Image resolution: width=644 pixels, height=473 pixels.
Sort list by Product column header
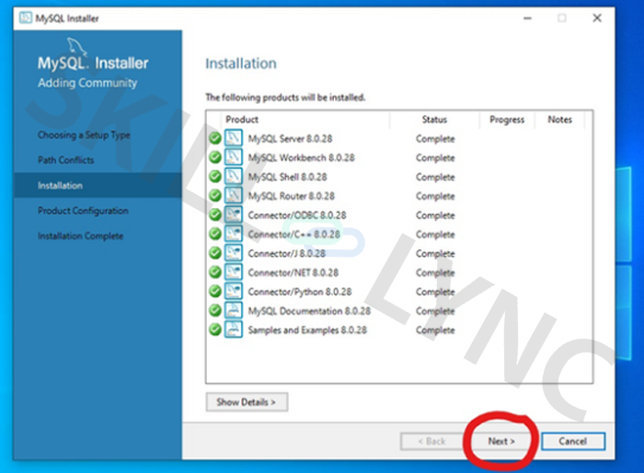305,120
